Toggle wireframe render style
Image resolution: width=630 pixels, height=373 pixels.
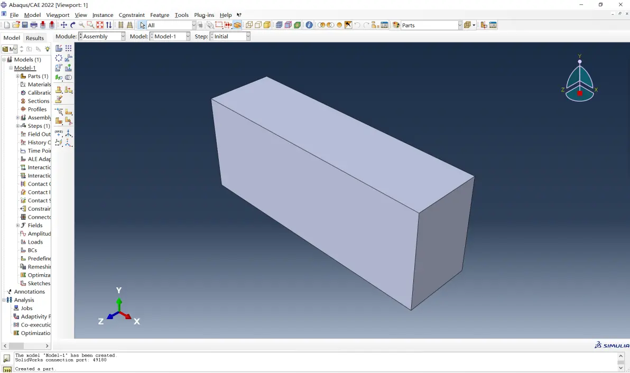click(249, 25)
